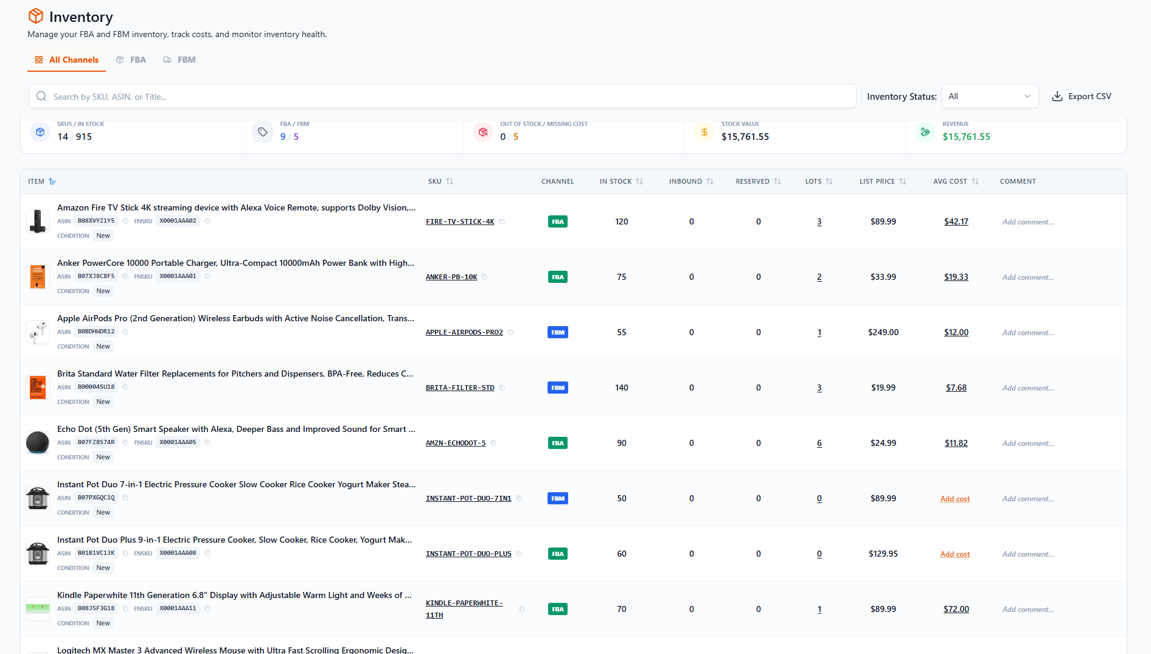Image resolution: width=1151 pixels, height=654 pixels.
Task: Switch to the FBA tab
Action: point(131,60)
